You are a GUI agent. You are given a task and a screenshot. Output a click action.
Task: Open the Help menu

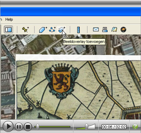click(x=9, y=20)
